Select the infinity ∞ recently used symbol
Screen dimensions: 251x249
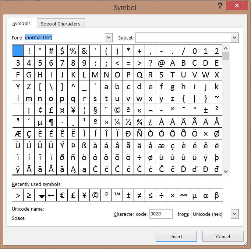point(184,196)
